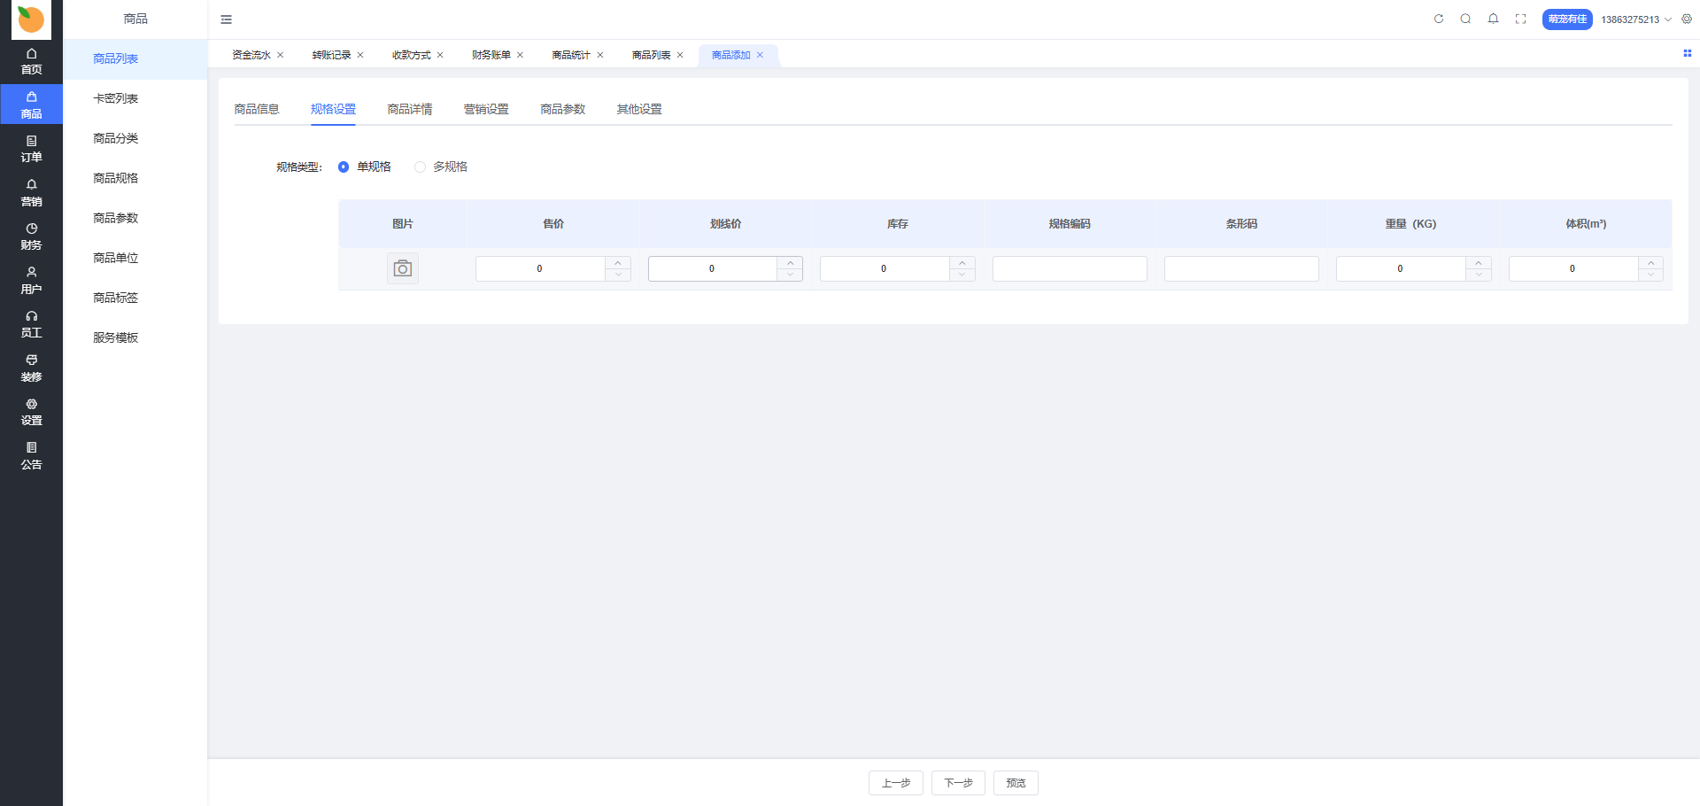The height and width of the screenshot is (806, 1700).
Task: Open 公告 announcements section in sidebar
Action: [x=31, y=456]
